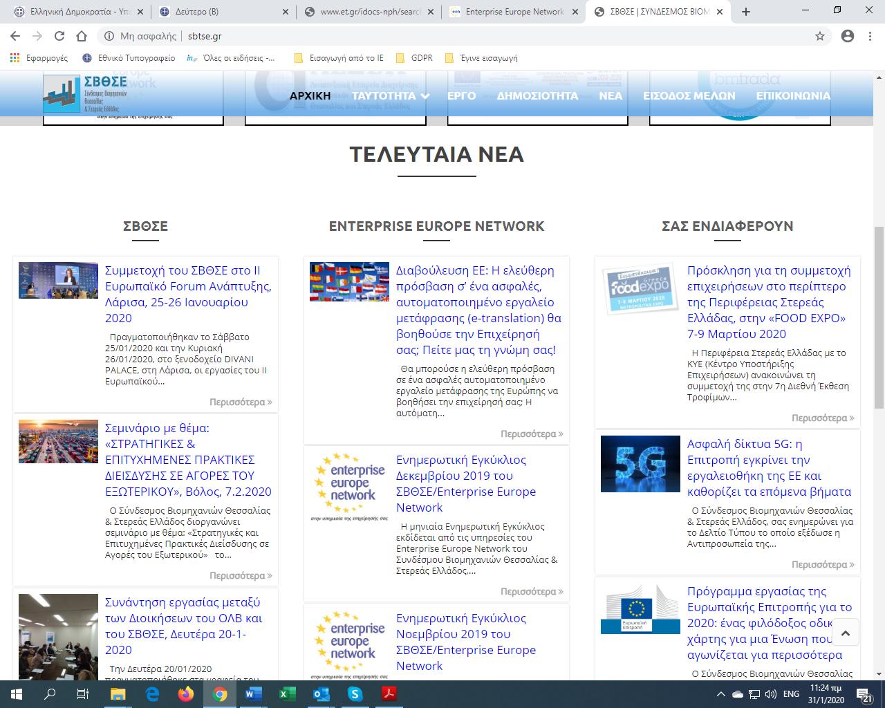The height and width of the screenshot is (708, 885).
Task: Open the 'Εισαγωγή από το IE' bookmark folder
Action: pos(338,58)
